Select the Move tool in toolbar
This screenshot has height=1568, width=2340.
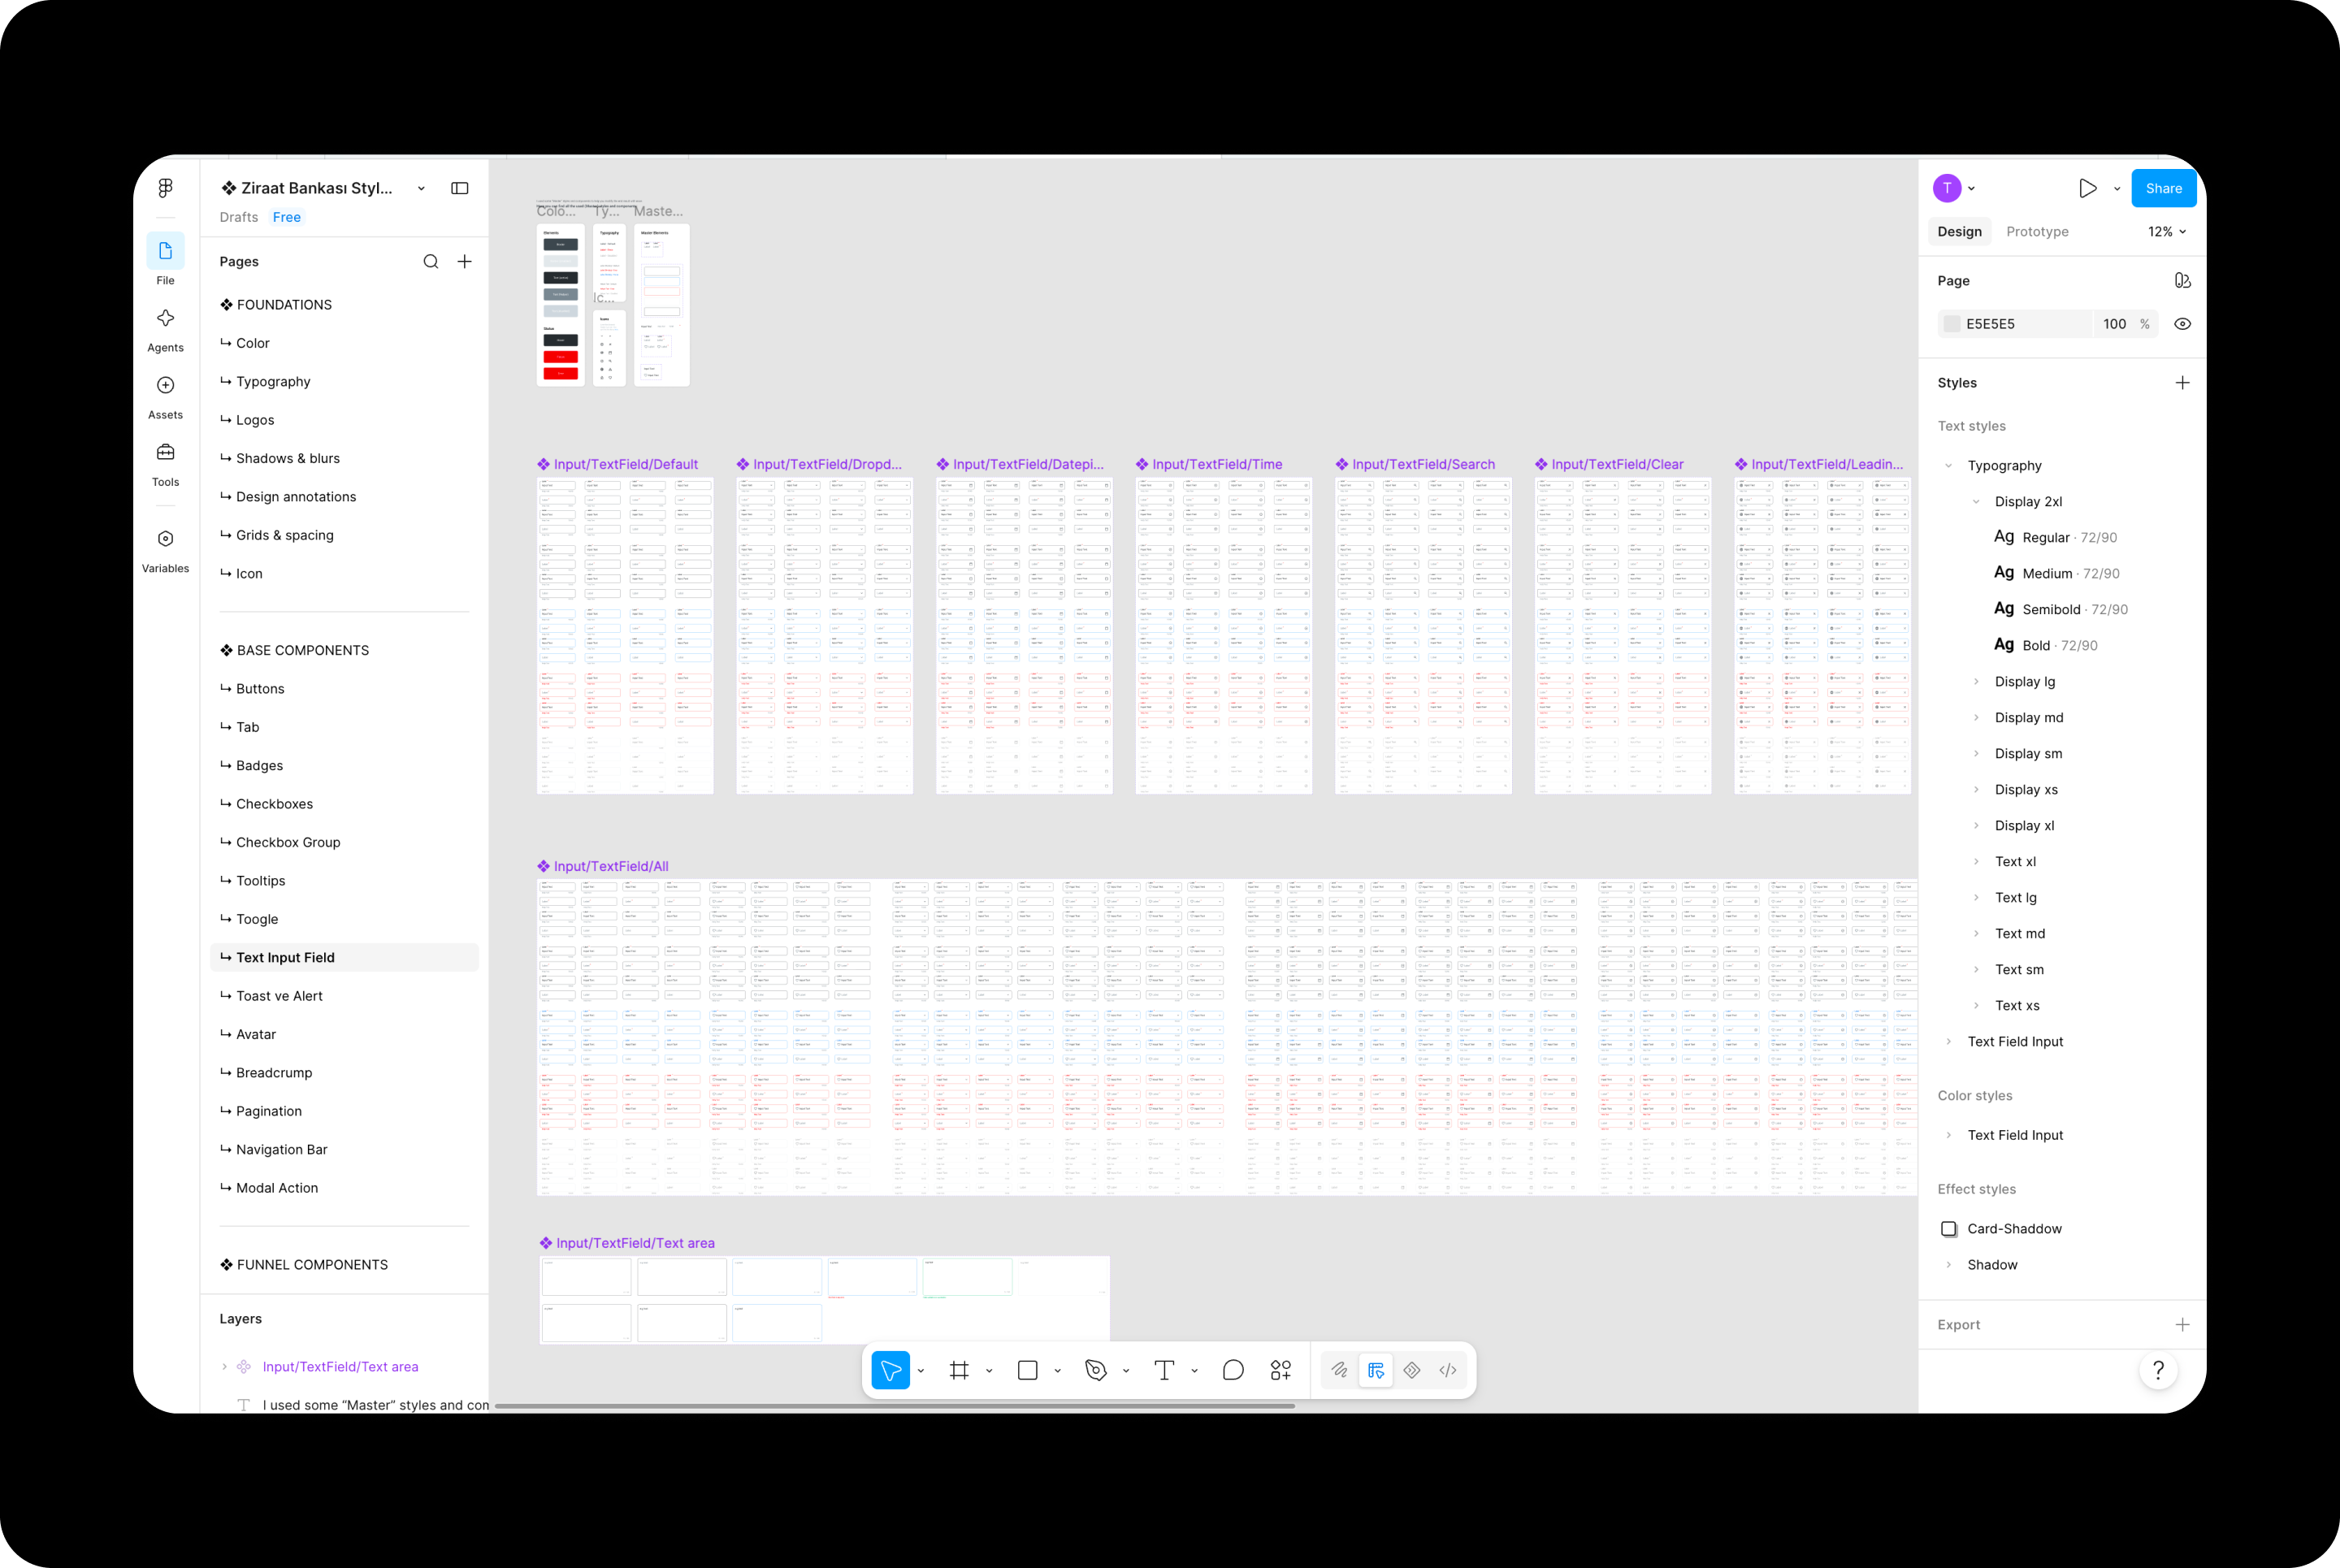pyautogui.click(x=890, y=1370)
